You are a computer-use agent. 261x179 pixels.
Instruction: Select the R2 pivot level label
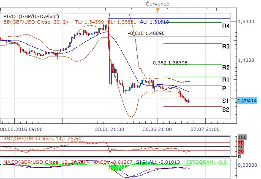point(226,67)
